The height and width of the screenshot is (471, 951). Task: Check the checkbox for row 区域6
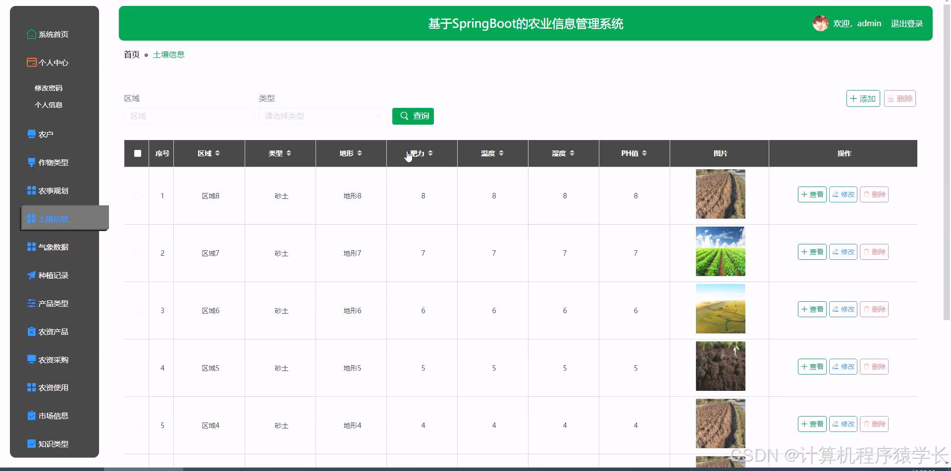pos(137,310)
